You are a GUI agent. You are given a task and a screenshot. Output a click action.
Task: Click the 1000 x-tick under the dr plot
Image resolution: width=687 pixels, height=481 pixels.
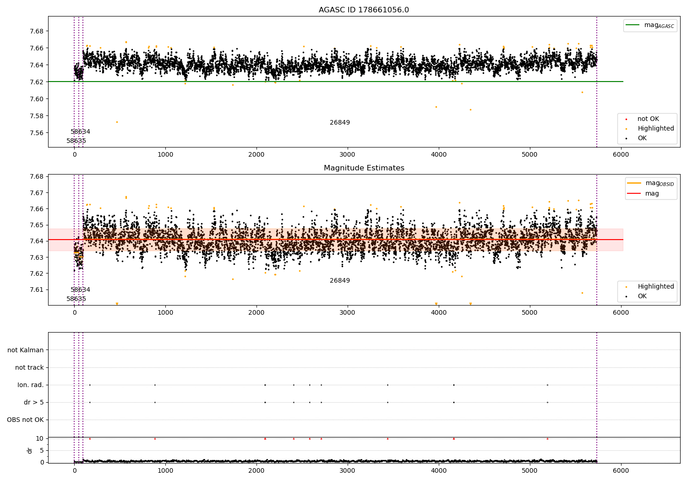(x=165, y=470)
